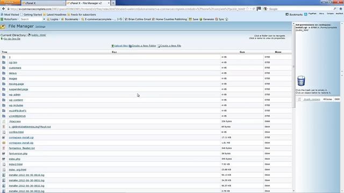The height and width of the screenshot is (193, 344).
Task: Click the fantversion.php file icon
Action: [4, 154]
